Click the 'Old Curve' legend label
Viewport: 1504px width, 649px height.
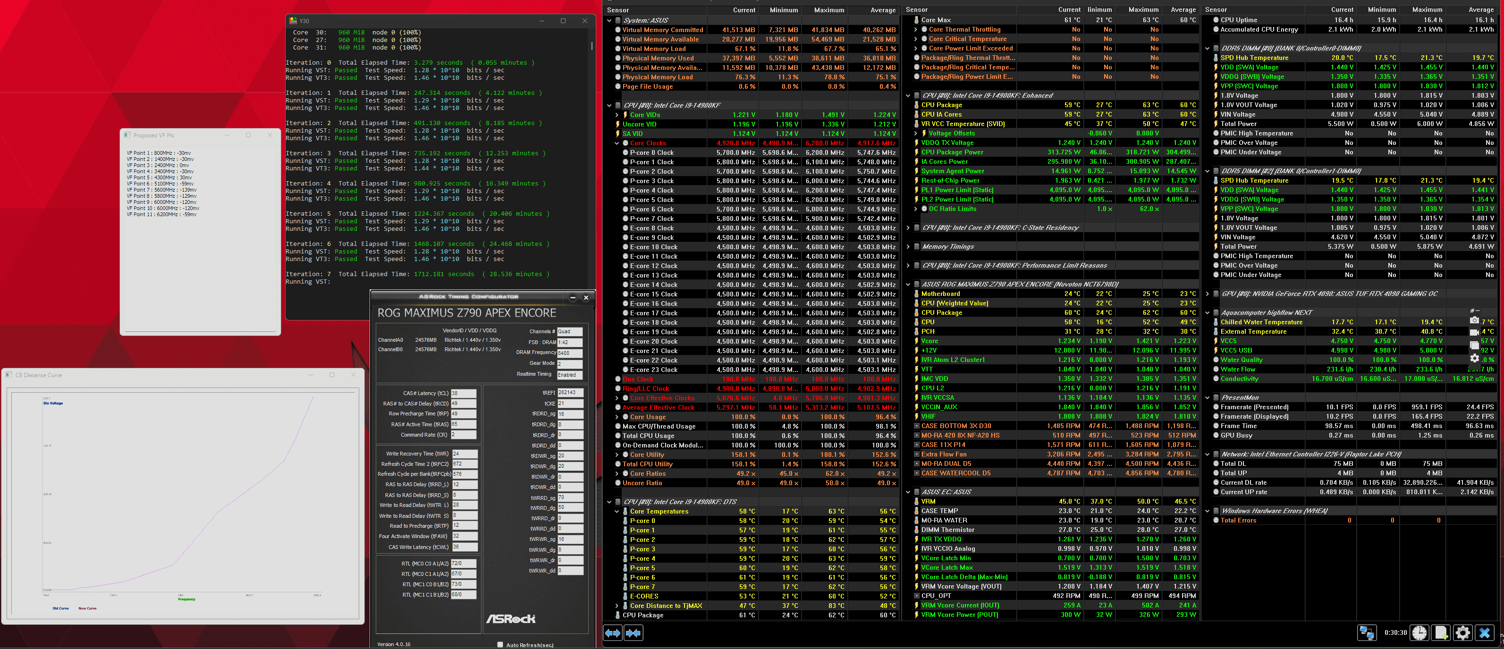tap(61, 608)
